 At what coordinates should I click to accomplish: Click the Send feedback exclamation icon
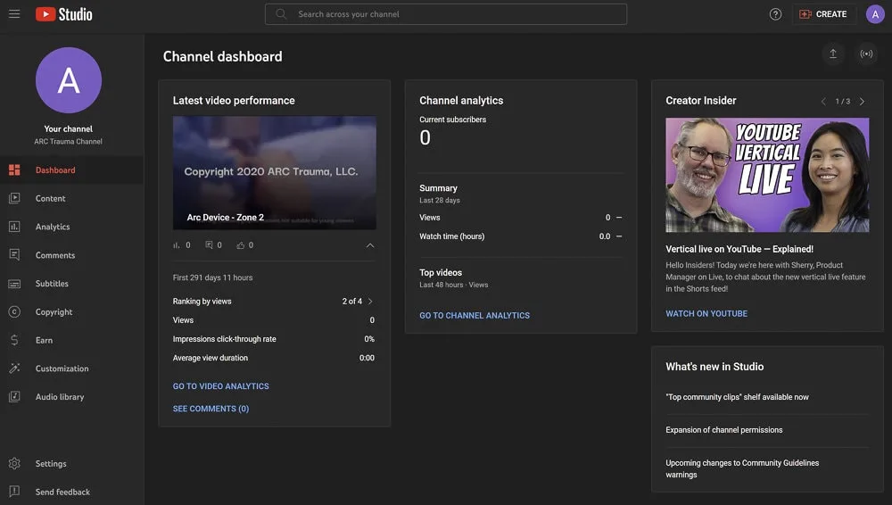pyautogui.click(x=14, y=492)
